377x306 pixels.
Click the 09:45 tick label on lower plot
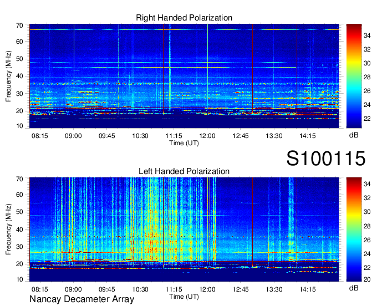click(x=107, y=289)
